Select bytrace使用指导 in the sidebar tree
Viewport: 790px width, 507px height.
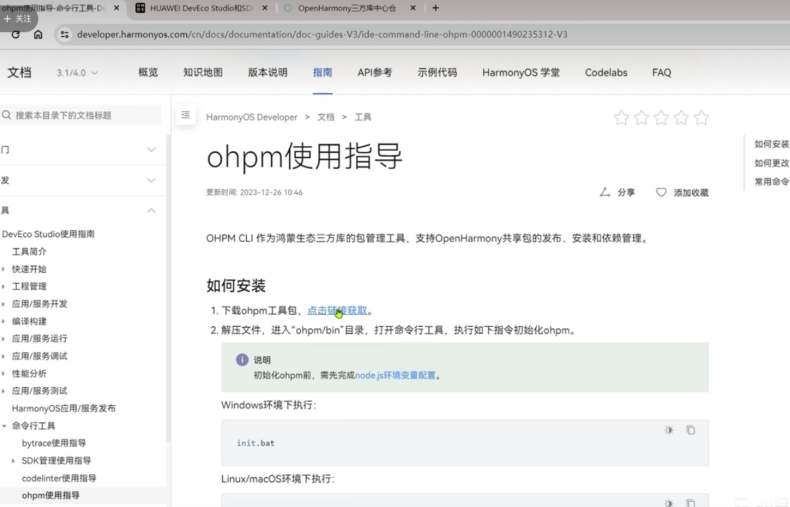[54, 443]
